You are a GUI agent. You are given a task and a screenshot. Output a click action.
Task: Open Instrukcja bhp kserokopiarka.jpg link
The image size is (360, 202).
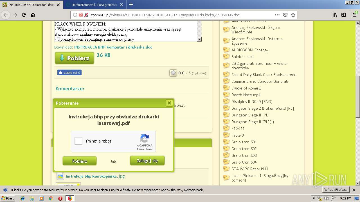(95, 176)
